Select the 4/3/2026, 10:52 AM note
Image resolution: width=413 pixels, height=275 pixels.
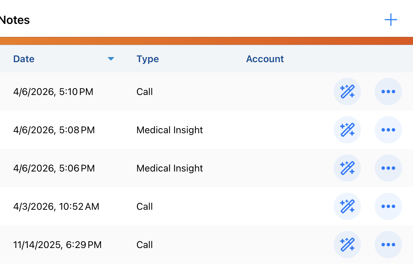click(x=56, y=206)
